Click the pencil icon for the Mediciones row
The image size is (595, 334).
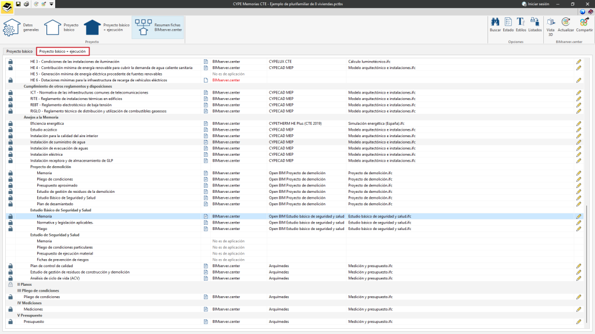point(578,310)
